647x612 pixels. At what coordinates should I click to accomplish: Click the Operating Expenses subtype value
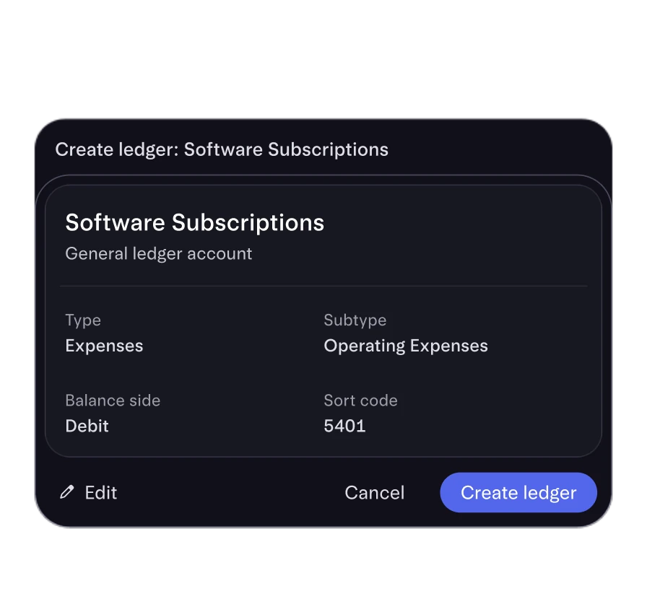pyautogui.click(x=406, y=346)
